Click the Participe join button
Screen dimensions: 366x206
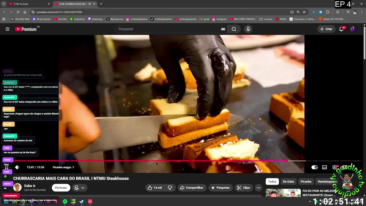pyautogui.click(x=61, y=188)
